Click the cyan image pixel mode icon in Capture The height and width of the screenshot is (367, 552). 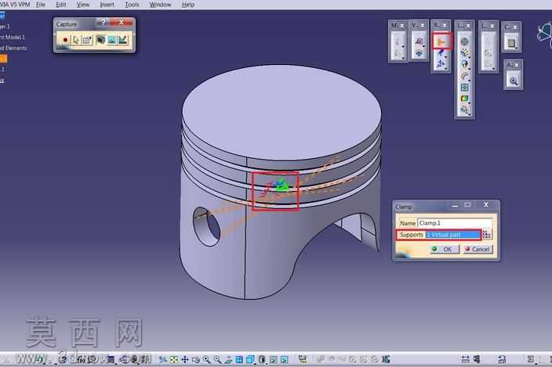111,40
